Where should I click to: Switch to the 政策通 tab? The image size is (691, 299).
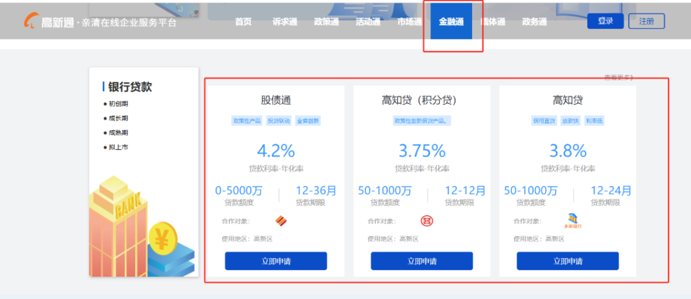pos(326,22)
